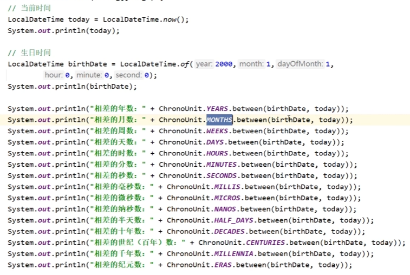Click the string 相差的时数
Viewport: 410px width, 275px height.
pos(118,153)
